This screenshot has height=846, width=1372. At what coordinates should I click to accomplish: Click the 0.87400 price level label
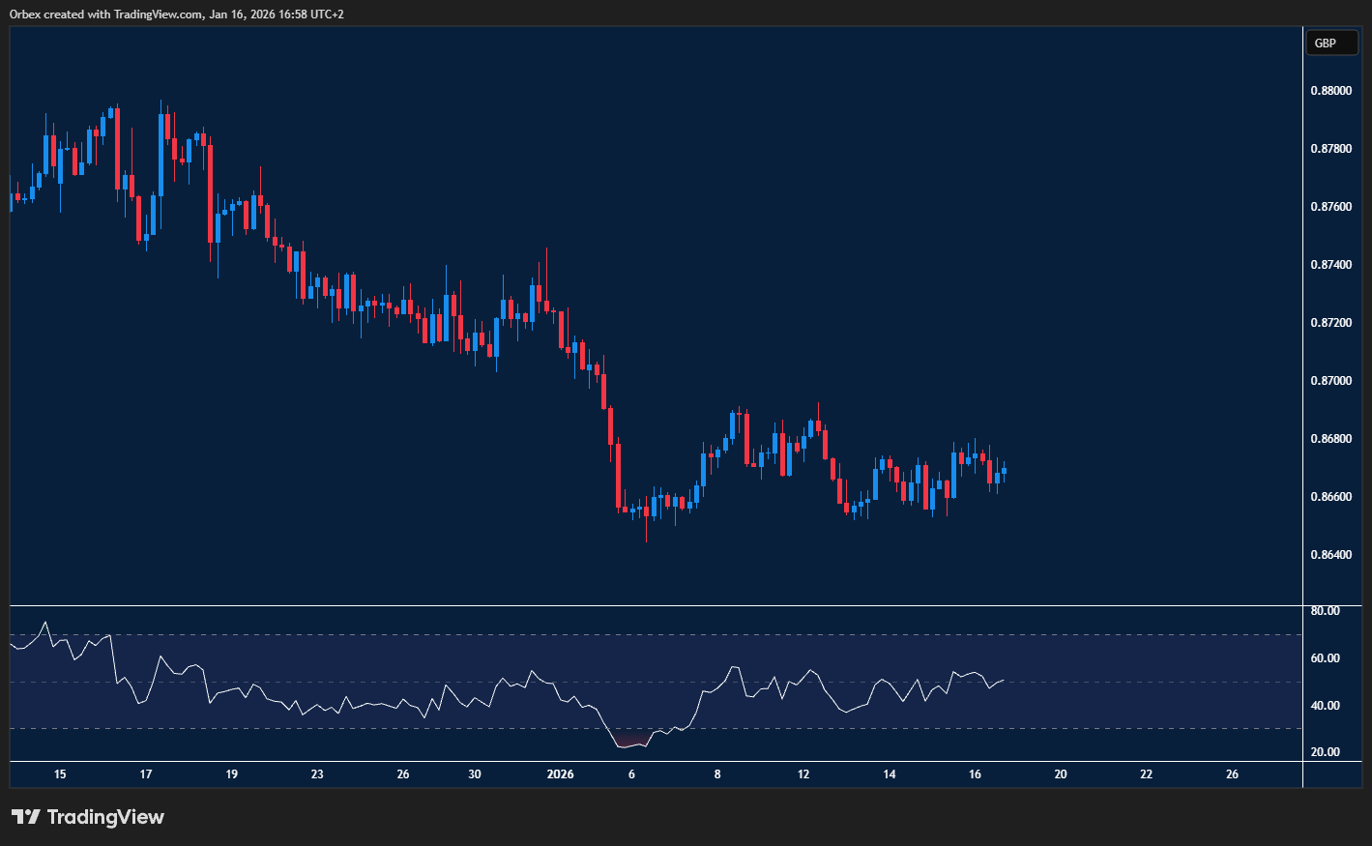(x=1330, y=265)
